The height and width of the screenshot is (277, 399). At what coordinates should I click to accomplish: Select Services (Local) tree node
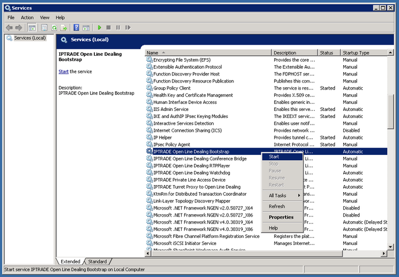(x=30, y=38)
